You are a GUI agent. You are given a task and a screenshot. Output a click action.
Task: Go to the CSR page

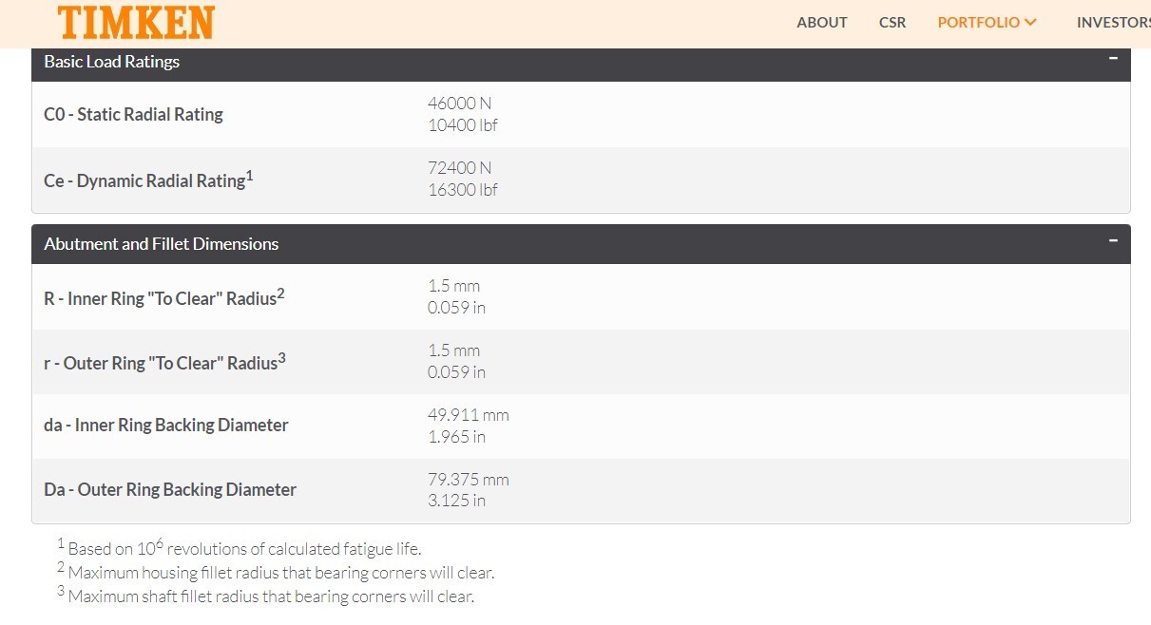point(892,22)
